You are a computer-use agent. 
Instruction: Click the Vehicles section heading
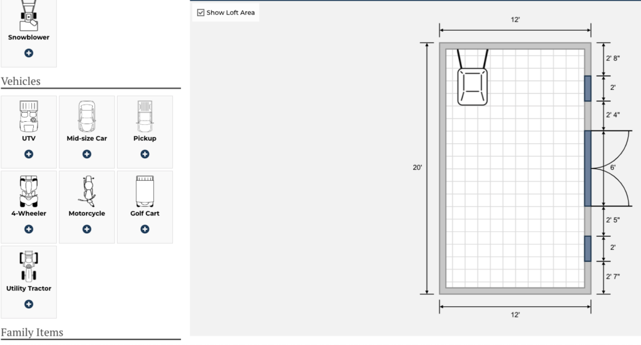coord(21,81)
